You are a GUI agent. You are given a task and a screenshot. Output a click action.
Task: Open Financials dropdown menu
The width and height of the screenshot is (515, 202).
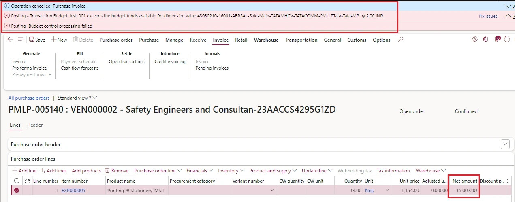coord(200,171)
